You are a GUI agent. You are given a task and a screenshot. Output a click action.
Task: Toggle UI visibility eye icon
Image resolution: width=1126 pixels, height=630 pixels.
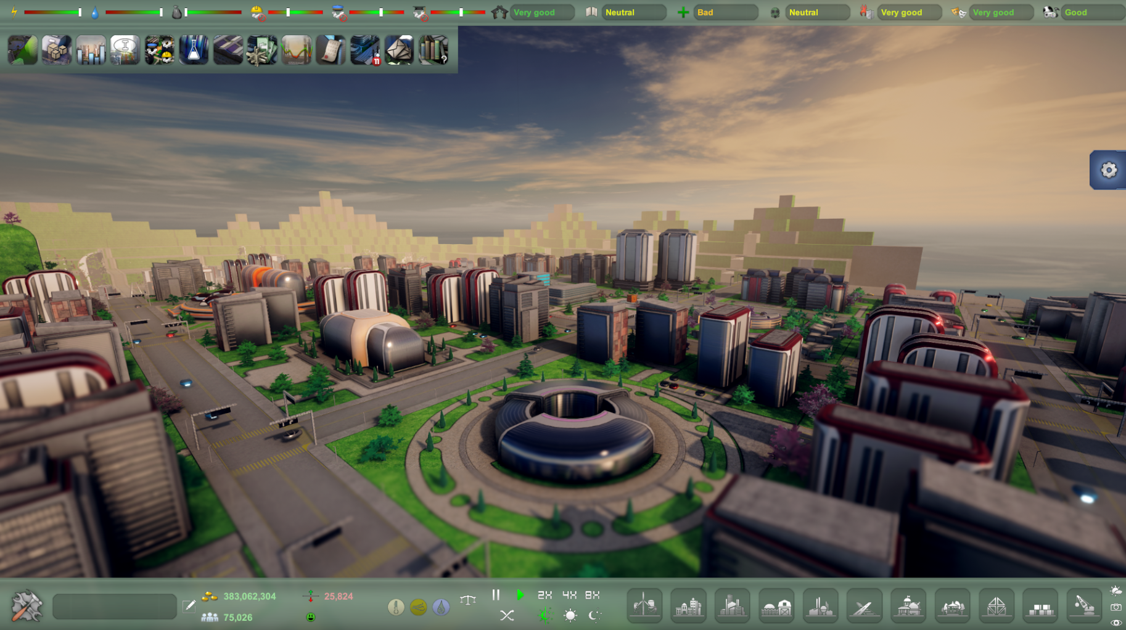coord(1116,623)
